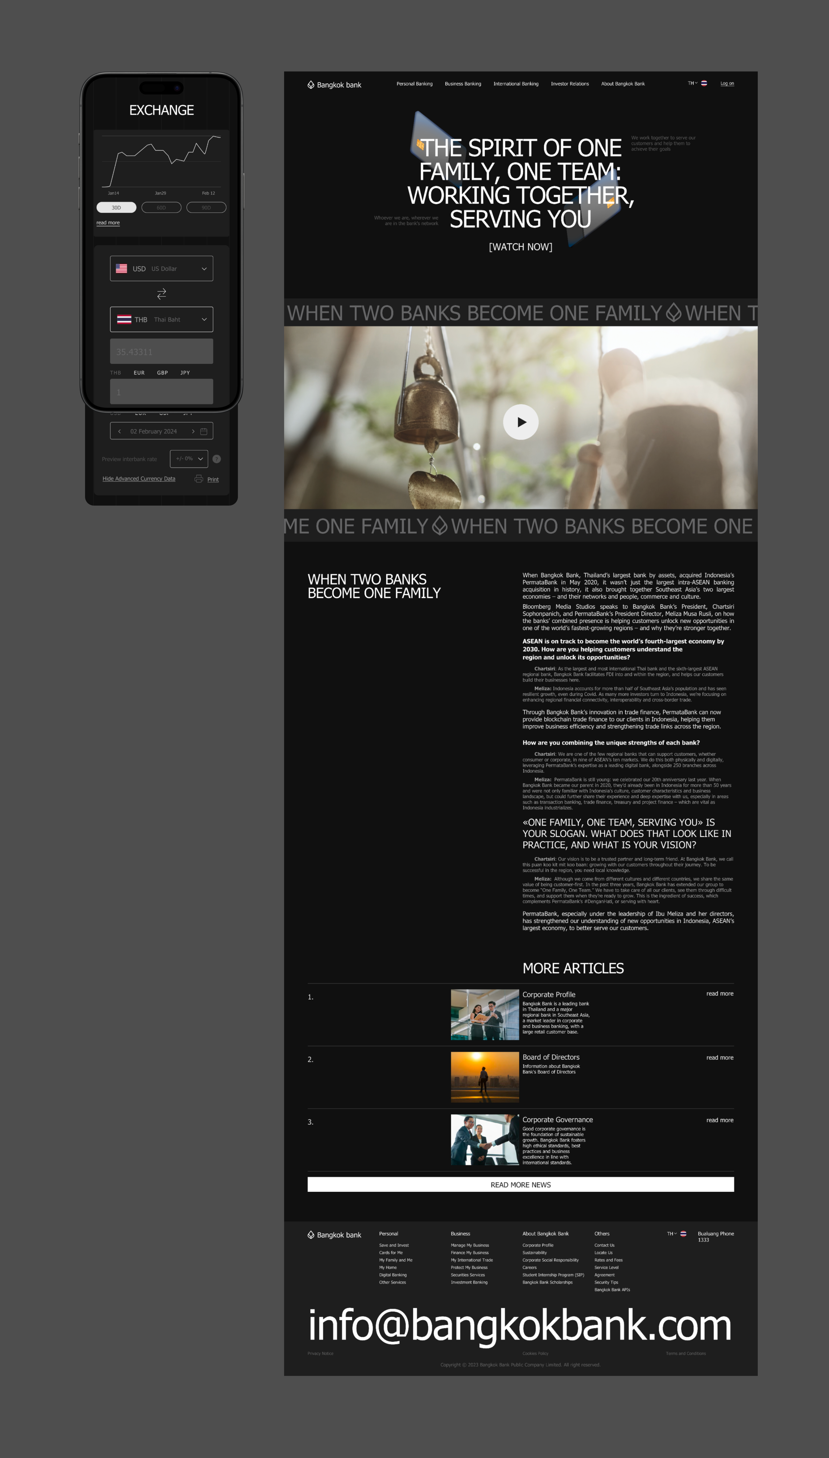Image resolution: width=829 pixels, height=1458 pixels.
Task: Advance to next date with right arrow
Action: pos(193,431)
